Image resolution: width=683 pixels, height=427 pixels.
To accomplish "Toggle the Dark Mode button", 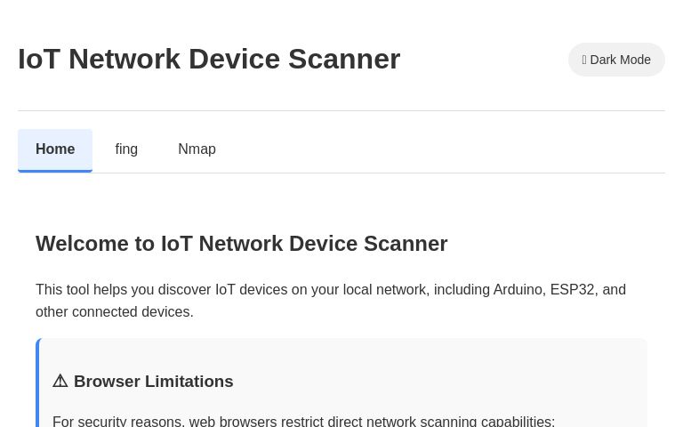I will (616, 60).
